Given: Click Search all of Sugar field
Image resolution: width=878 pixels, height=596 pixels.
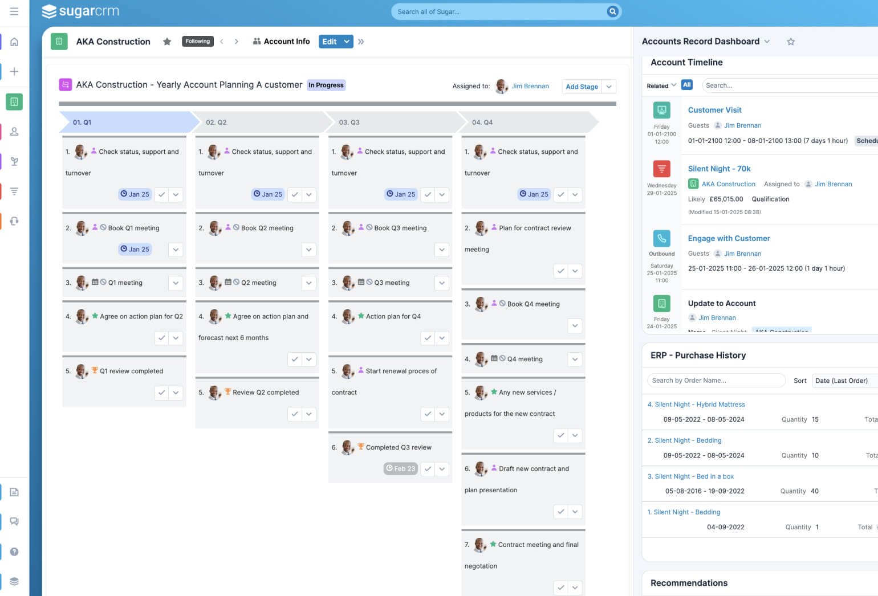Looking at the screenshot, I should tap(499, 11).
